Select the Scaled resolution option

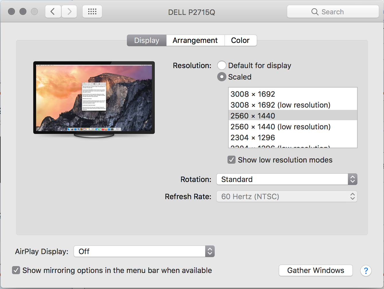click(x=222, y=77)
